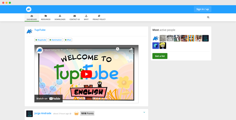Click the 'about 3 hours ago' timestamp
The height and width of the screenshot is (120, 236).
pyautogui.click(x=61, y=114)
